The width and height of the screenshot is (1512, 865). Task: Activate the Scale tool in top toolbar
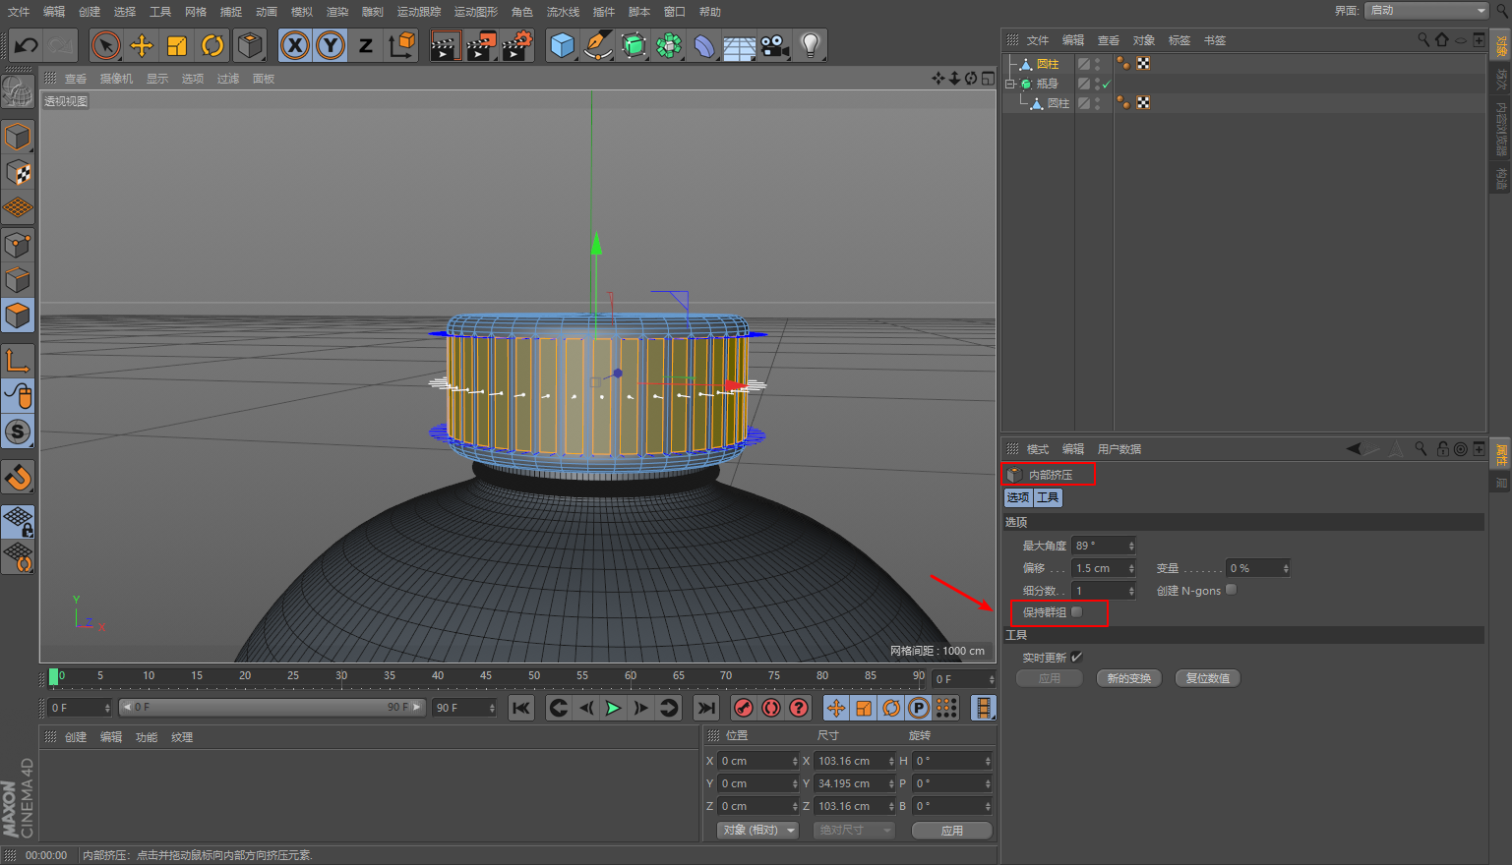(177, 45)
